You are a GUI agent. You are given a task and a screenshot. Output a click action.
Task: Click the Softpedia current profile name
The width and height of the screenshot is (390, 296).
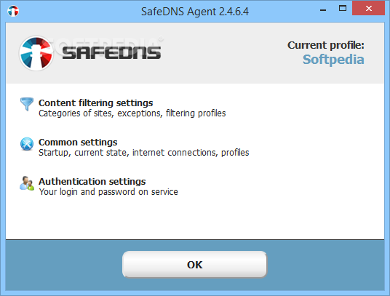pos(333,60)
